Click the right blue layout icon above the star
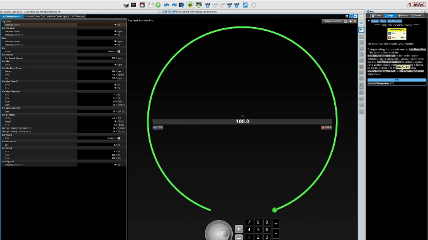 356,16
